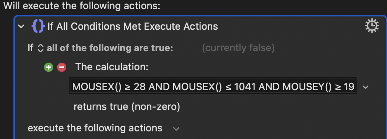Remove the condition with red minus
Image resolution: width=387 pixels, height=139 pixels.
point(62,67)
